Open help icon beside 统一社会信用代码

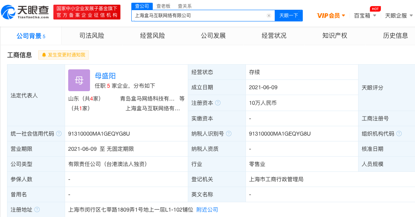[59, 134]
